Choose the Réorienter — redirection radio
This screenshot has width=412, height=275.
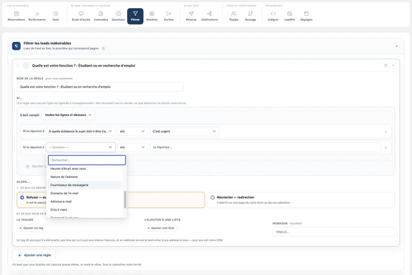213,198
